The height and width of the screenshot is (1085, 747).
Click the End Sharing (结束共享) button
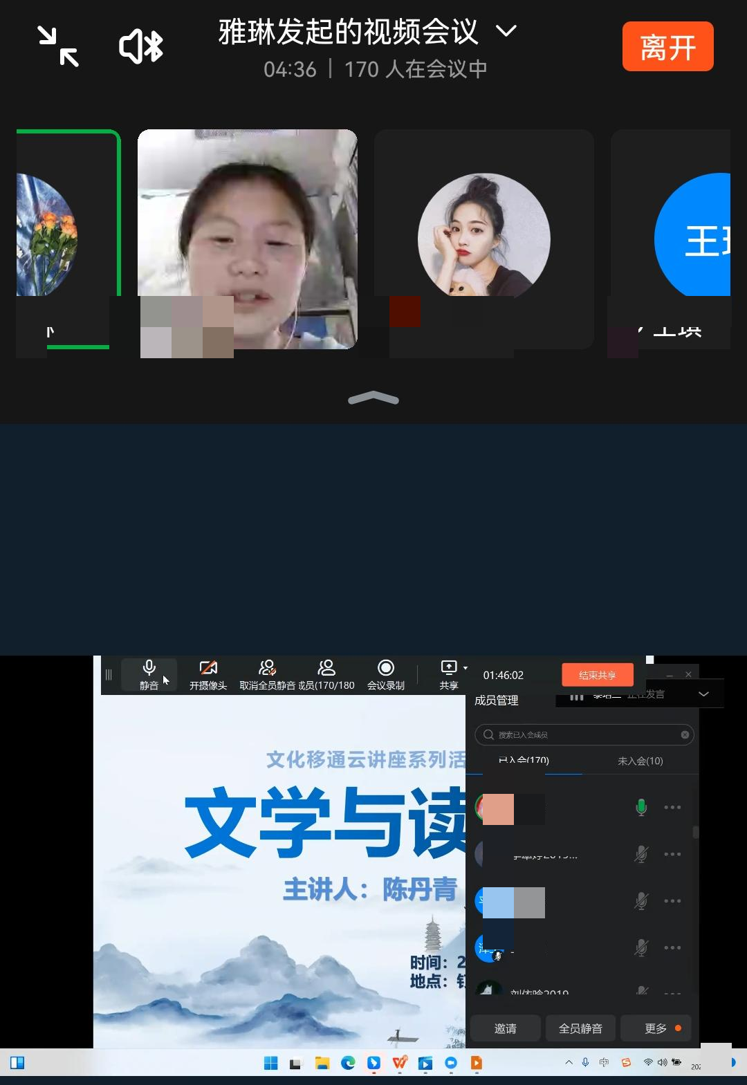click(598, 675)
